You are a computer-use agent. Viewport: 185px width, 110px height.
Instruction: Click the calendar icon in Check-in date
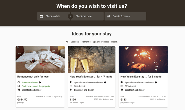41,16
